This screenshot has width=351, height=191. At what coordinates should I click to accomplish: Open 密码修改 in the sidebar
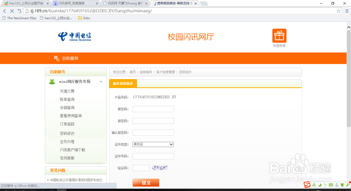pyautogui.click(x=67, y=133)
